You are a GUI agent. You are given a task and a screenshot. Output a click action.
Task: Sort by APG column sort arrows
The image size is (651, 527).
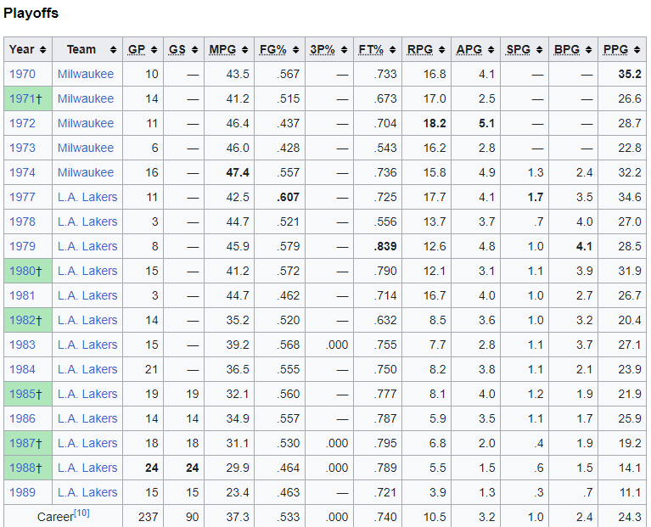pos(491,50)
